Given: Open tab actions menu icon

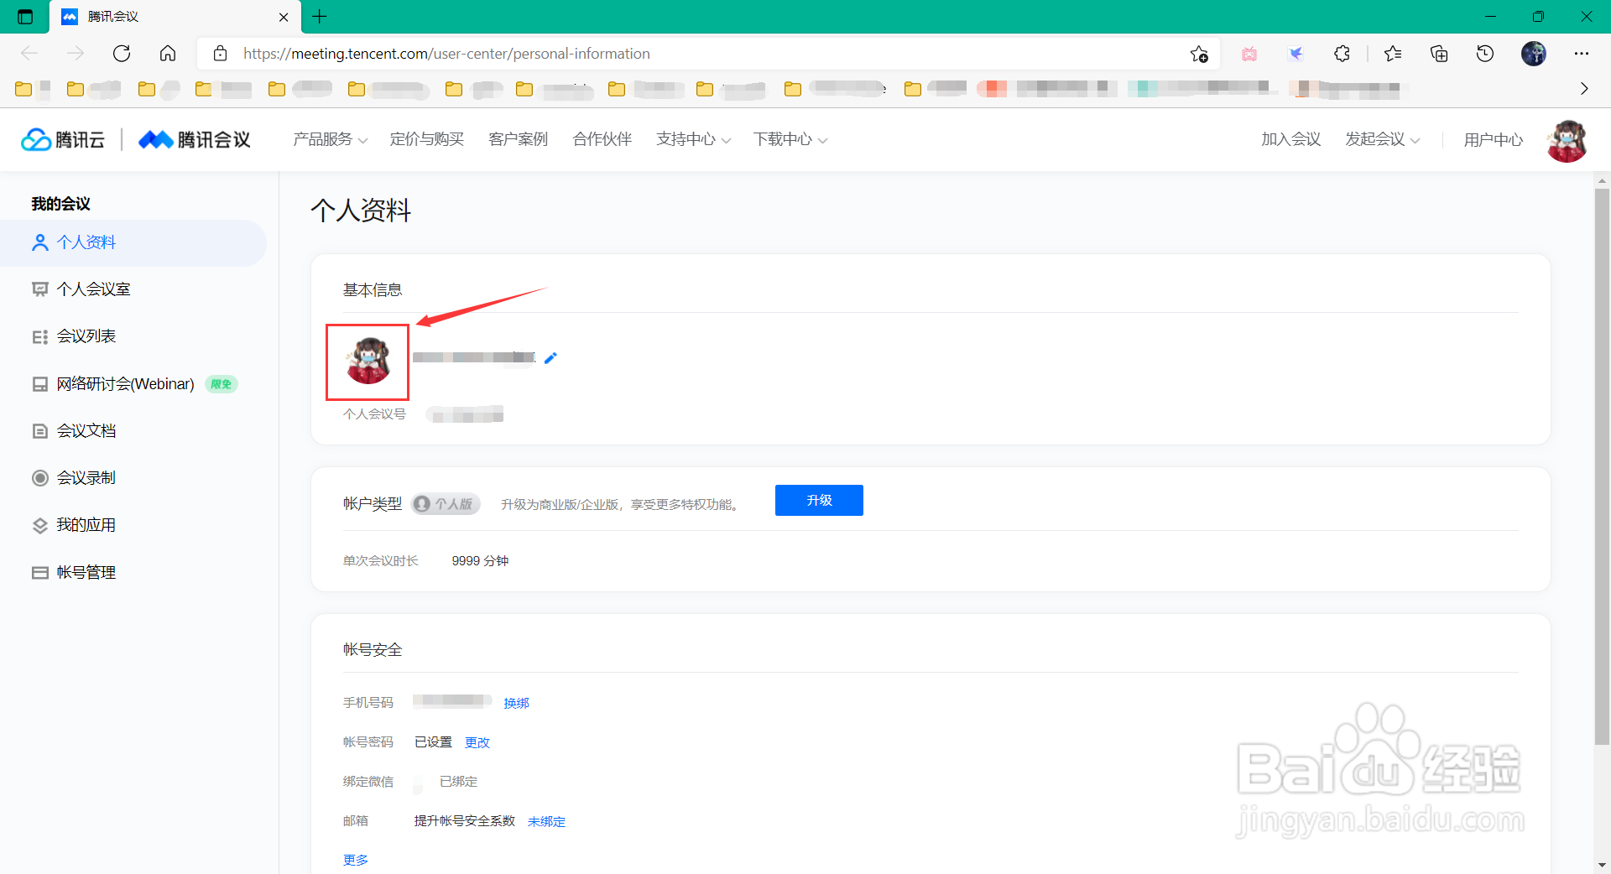Looking at the screenshot, I should point(25,16).
